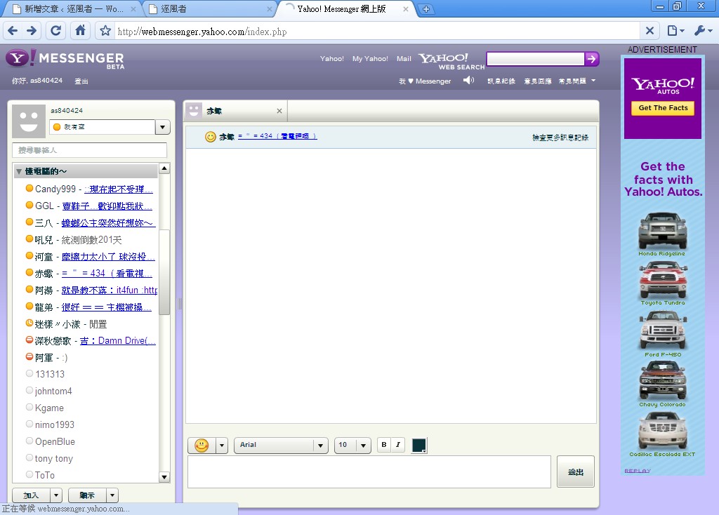The height and width of the screenshot is (515, 719).
Task: Toggle italic text formatting
Action: (397, 444)
